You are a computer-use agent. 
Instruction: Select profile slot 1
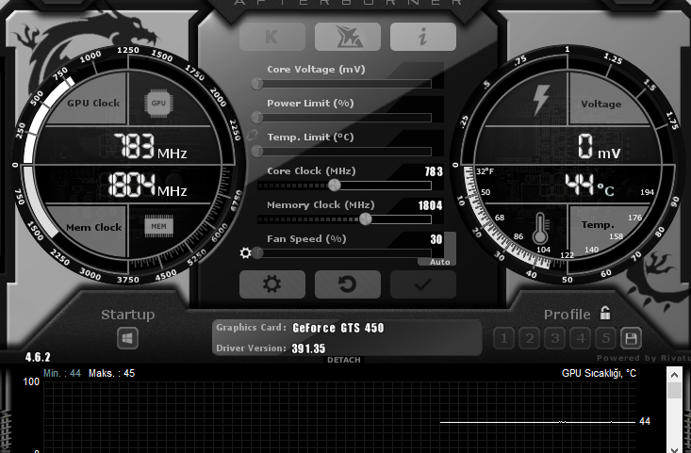pos(503,338)
